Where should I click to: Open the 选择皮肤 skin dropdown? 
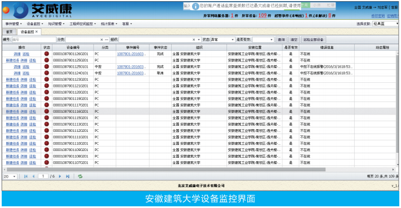coord(386,24)
